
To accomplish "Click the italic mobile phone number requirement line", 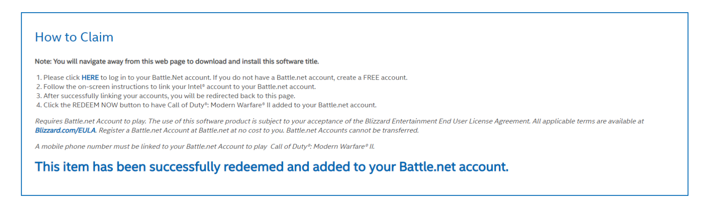I will (x=205, y=147).
